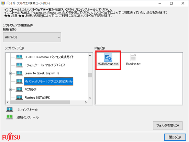Image resolution: width=189 pixels, height=142 pixels.
Task: Select the Readme.txt file icon
Action: (133, 57)
